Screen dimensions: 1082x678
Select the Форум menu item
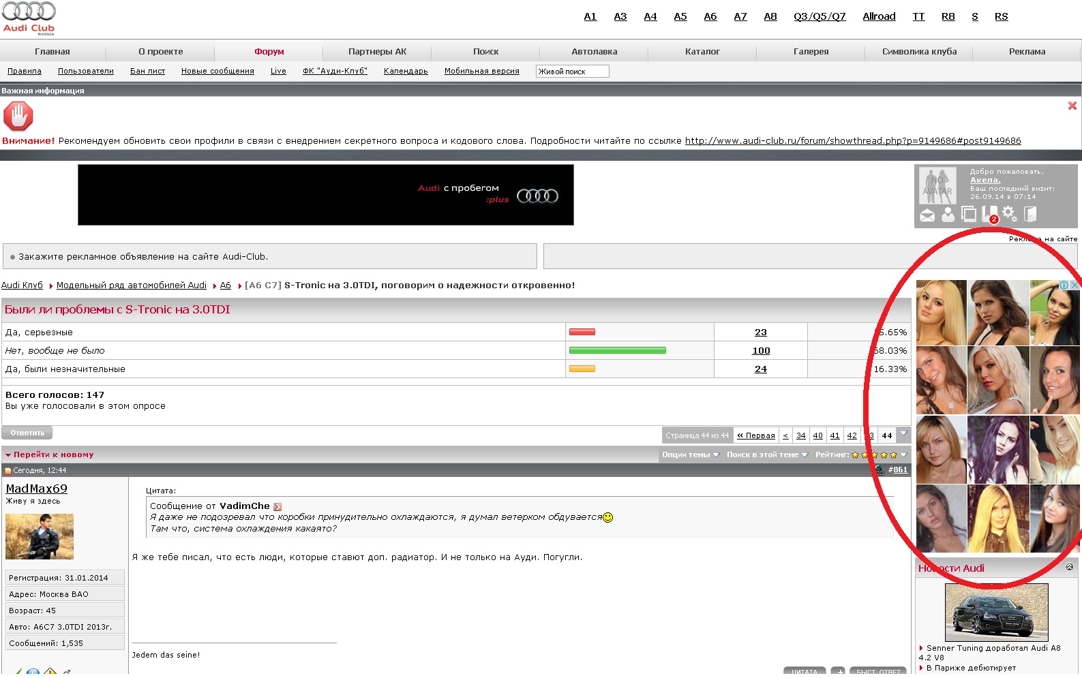point(269,51)
